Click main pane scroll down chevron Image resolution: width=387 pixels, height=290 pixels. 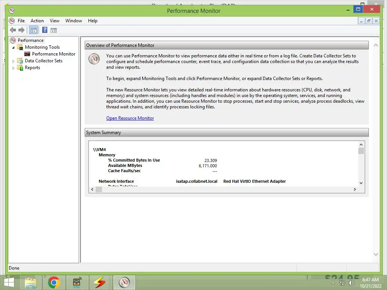click(376, 254)
